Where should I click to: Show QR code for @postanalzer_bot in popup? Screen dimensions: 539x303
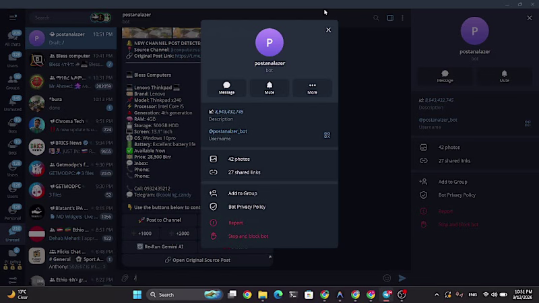coord(327,135)
